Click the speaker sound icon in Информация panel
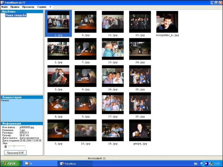The image size is (223, 167). tap(6, 147)
